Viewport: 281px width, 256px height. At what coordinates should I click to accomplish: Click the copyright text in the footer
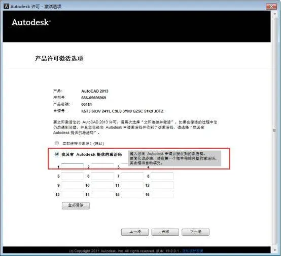tap(112, 251)
